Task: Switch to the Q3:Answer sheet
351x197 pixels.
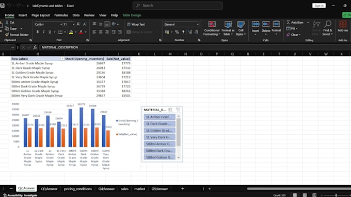Action: tap(49, 189)
